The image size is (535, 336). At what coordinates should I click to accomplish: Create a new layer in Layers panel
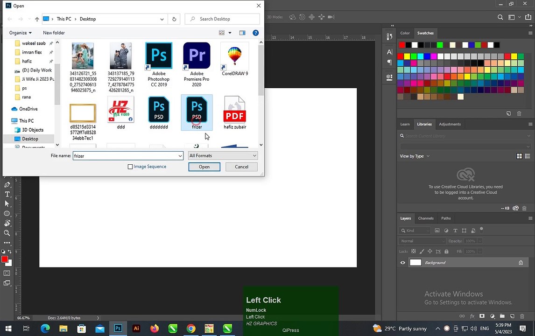click(x=512, y=316)
